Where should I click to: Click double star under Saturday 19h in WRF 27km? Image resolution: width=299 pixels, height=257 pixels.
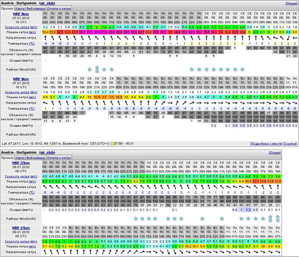point(278,218)
